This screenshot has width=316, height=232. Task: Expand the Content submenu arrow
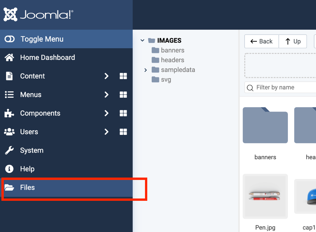pos(106,76)
